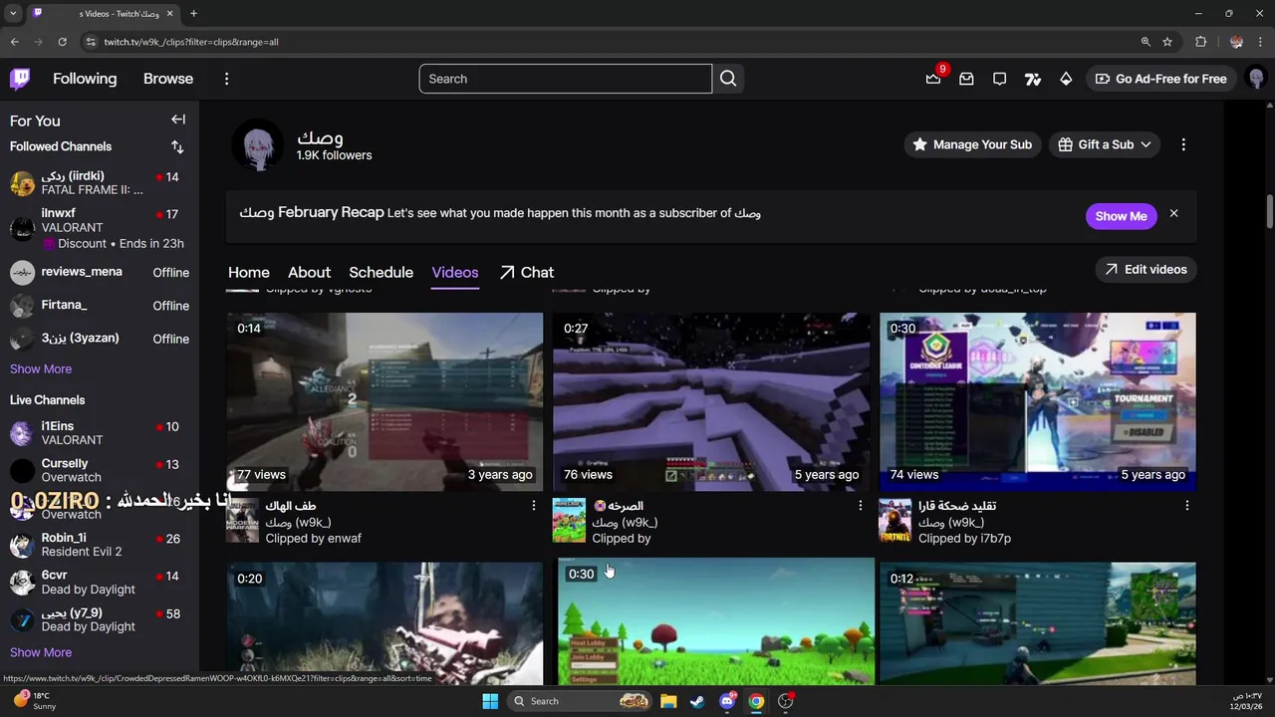Select the Videos tab
This screenshot has height=717, width=1275.
click(x=455, y=272)
